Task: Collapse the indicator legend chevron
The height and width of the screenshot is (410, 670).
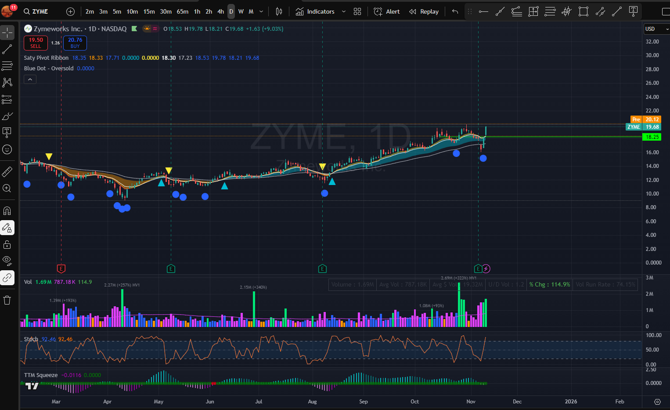Action: pos(30,80)
